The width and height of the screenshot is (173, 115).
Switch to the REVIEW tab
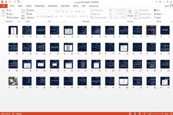pos(76,6)
